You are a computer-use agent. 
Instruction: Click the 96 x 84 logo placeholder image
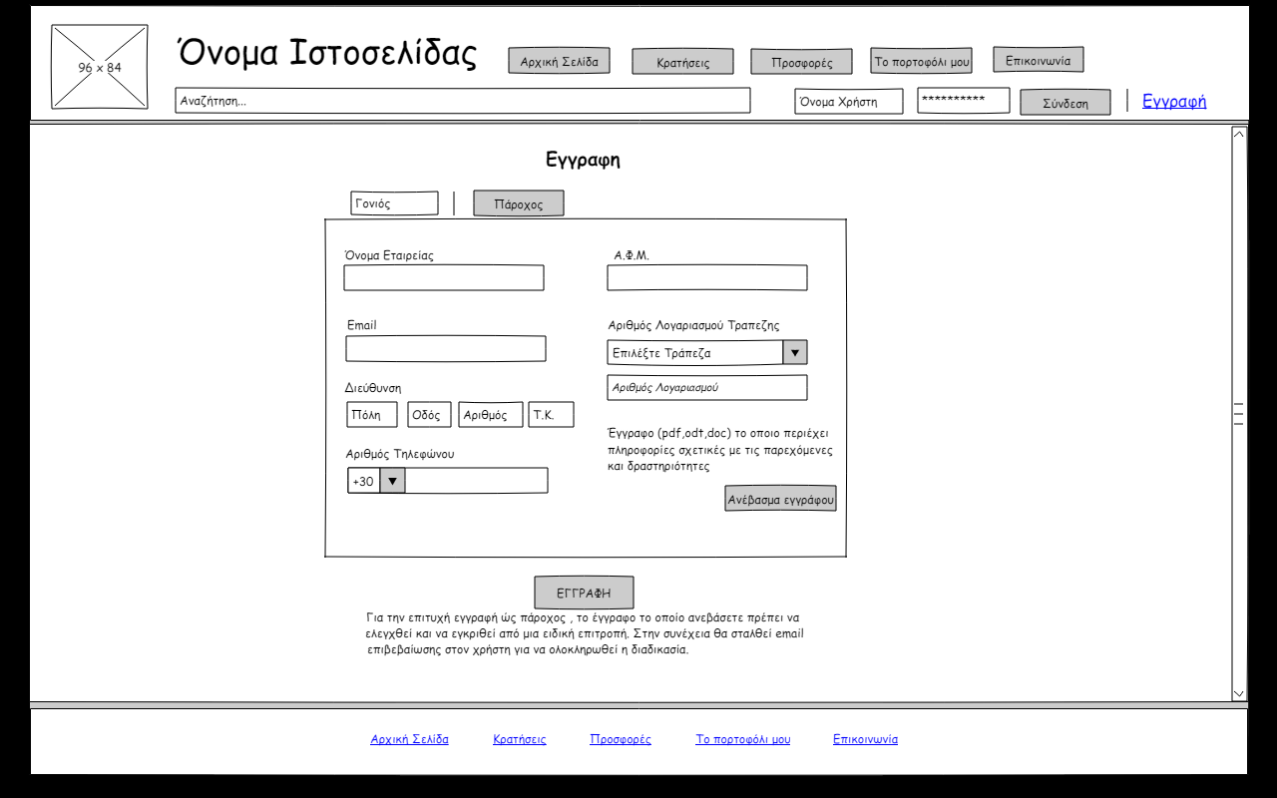click(x=100, y=67)
